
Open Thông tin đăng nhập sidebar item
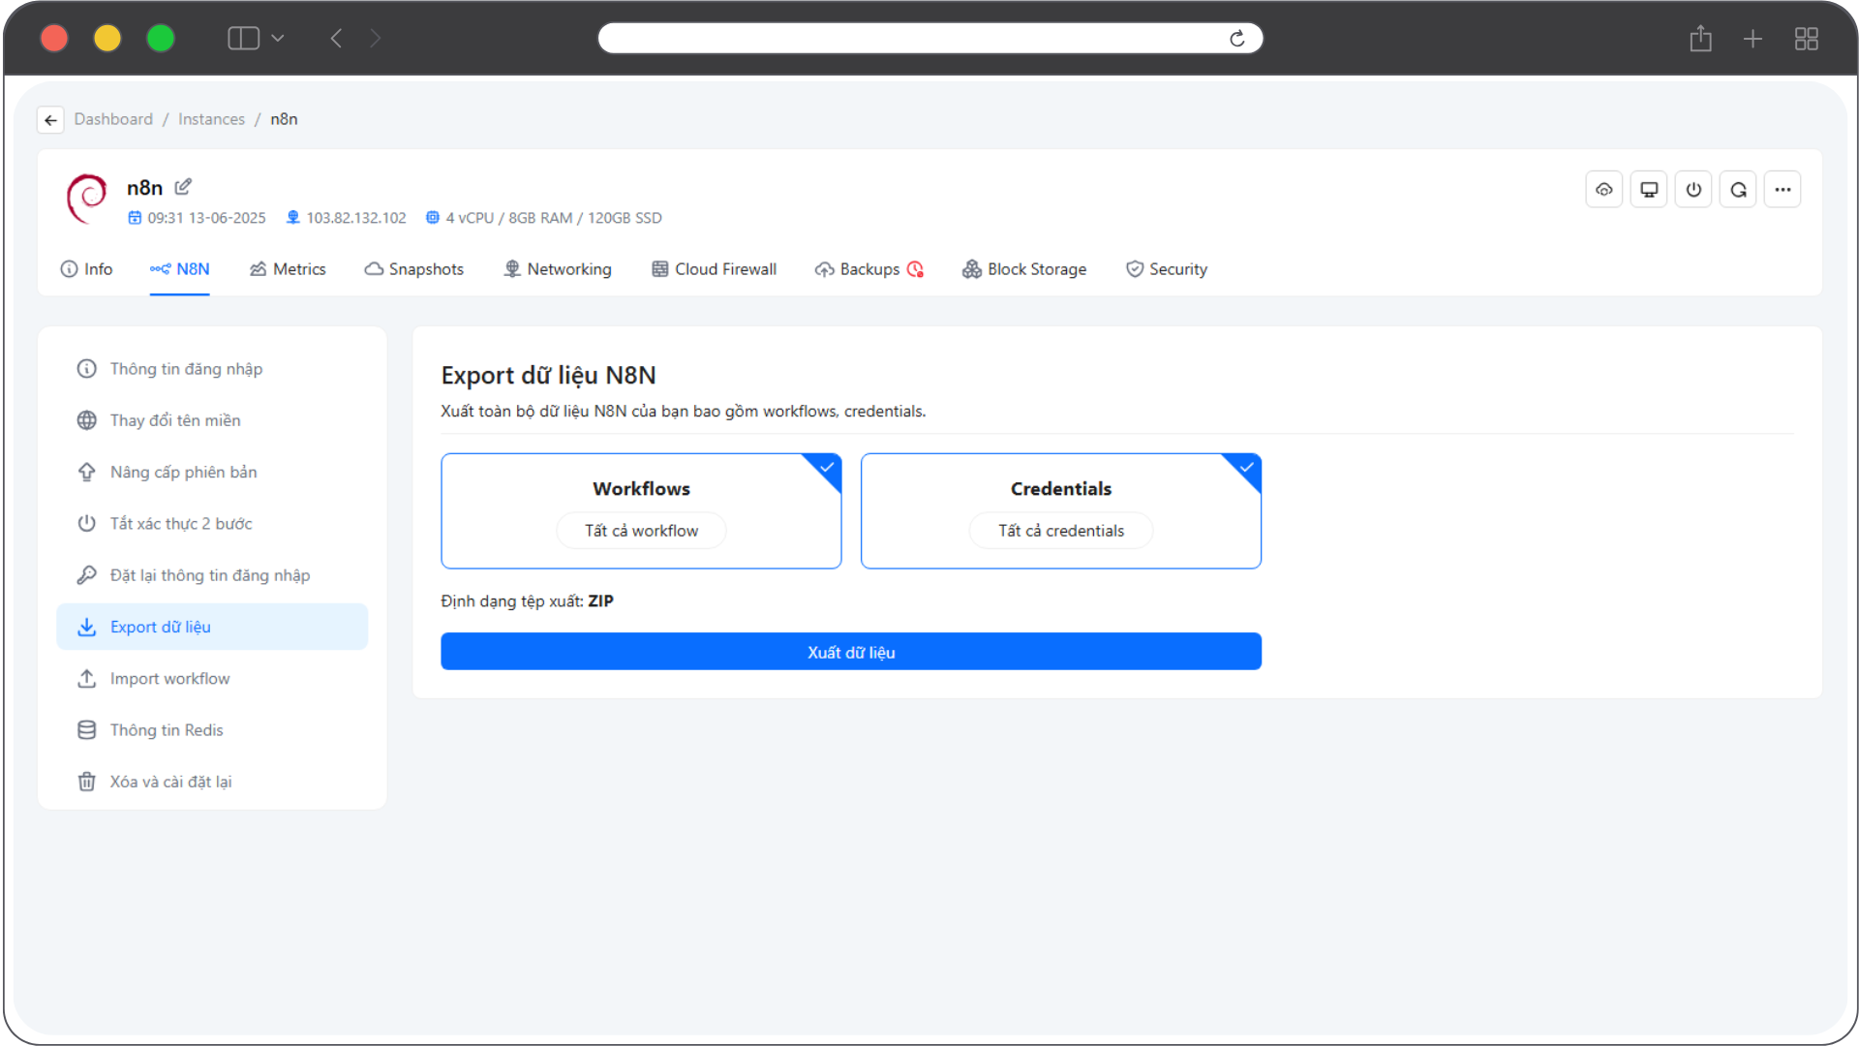click(x=212, y=369)
